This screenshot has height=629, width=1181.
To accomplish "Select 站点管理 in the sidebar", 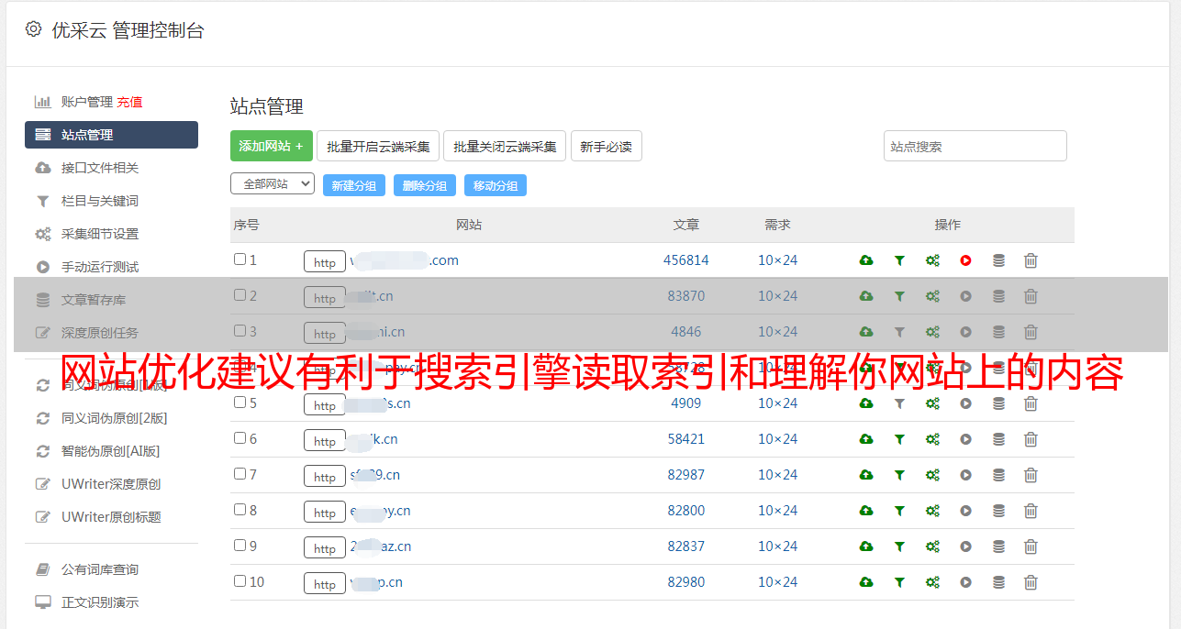I will click(111, 135).
